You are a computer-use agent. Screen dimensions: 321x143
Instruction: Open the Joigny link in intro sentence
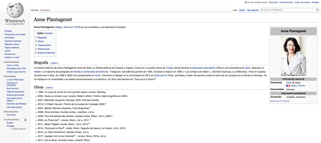59,27
